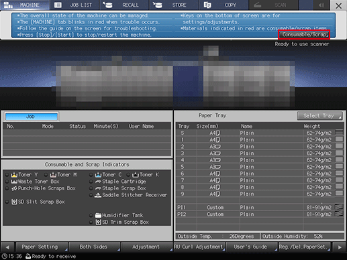Click the Select Tray button
This screenshot has width=347, height=260.
pyautogui.click(x=319, y=116)
